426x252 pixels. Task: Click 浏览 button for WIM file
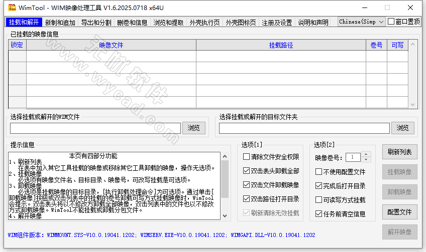point(194,128)
